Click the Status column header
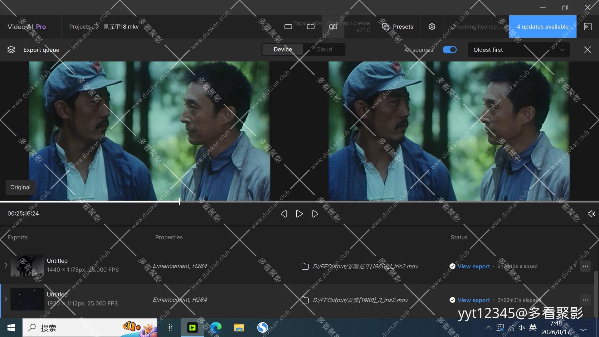 459,237
